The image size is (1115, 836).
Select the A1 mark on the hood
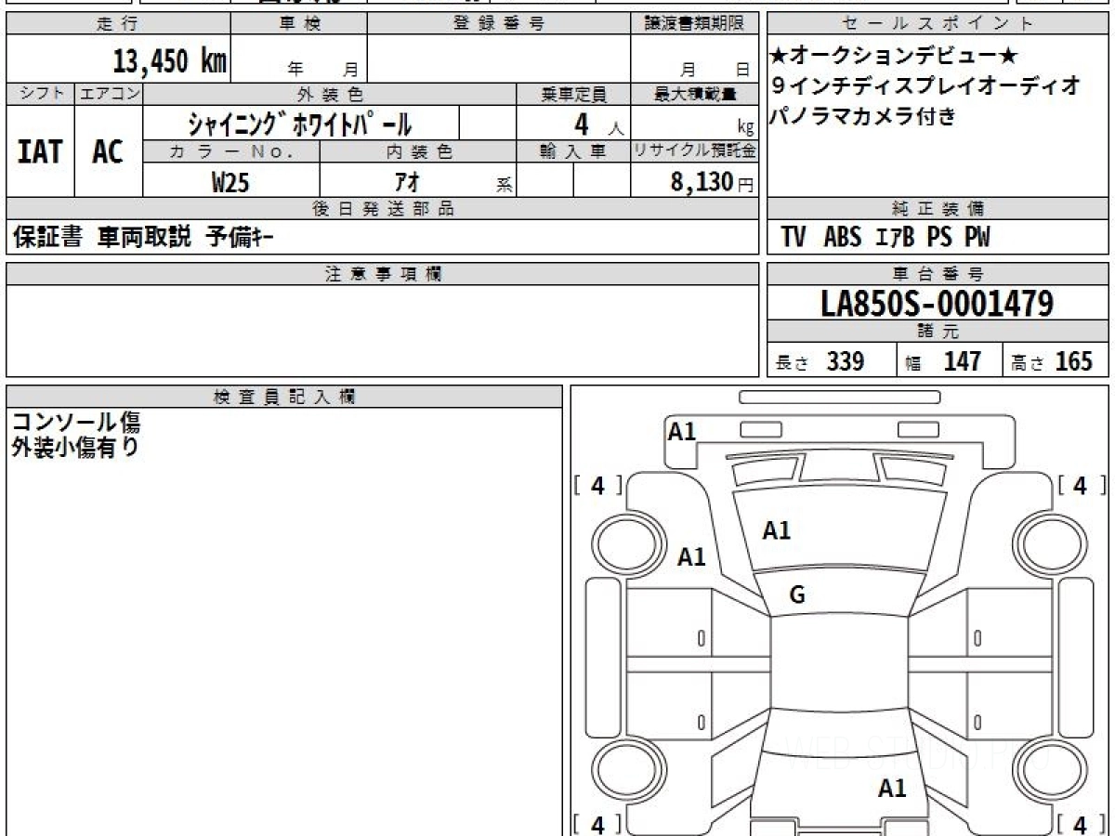pyautogui.click(x=777, y=530)
